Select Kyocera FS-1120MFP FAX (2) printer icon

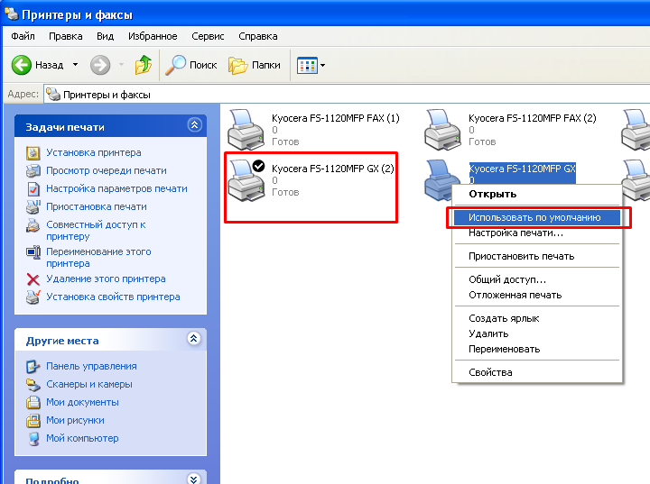point(442,130)
